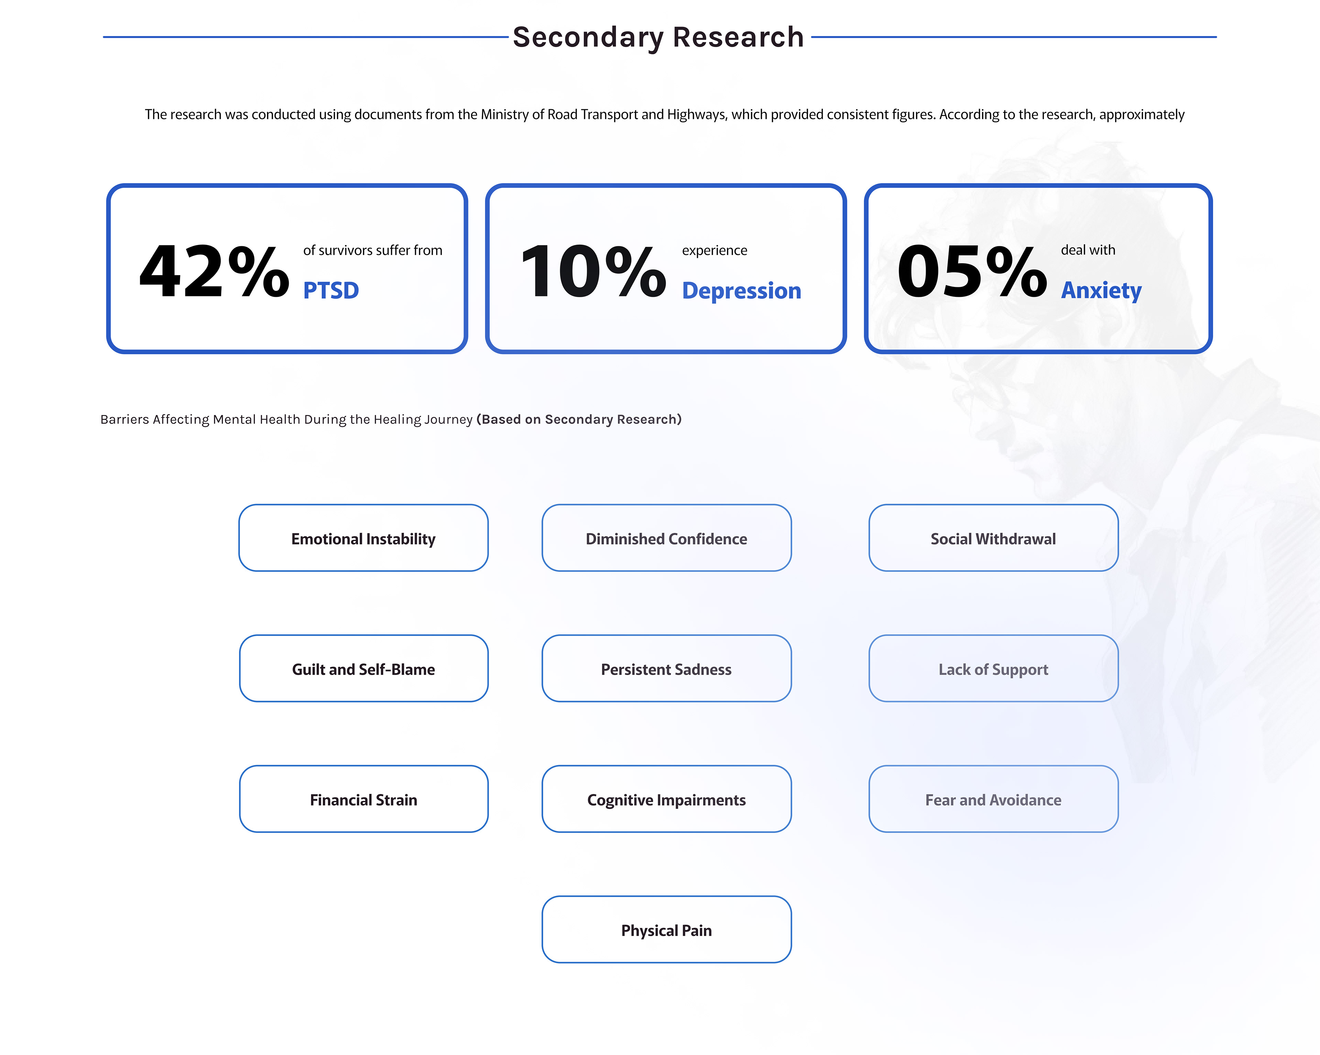Click the Persistent Sadness pill
Viewport: 1320px width, 1055px height.
(666, 669)
